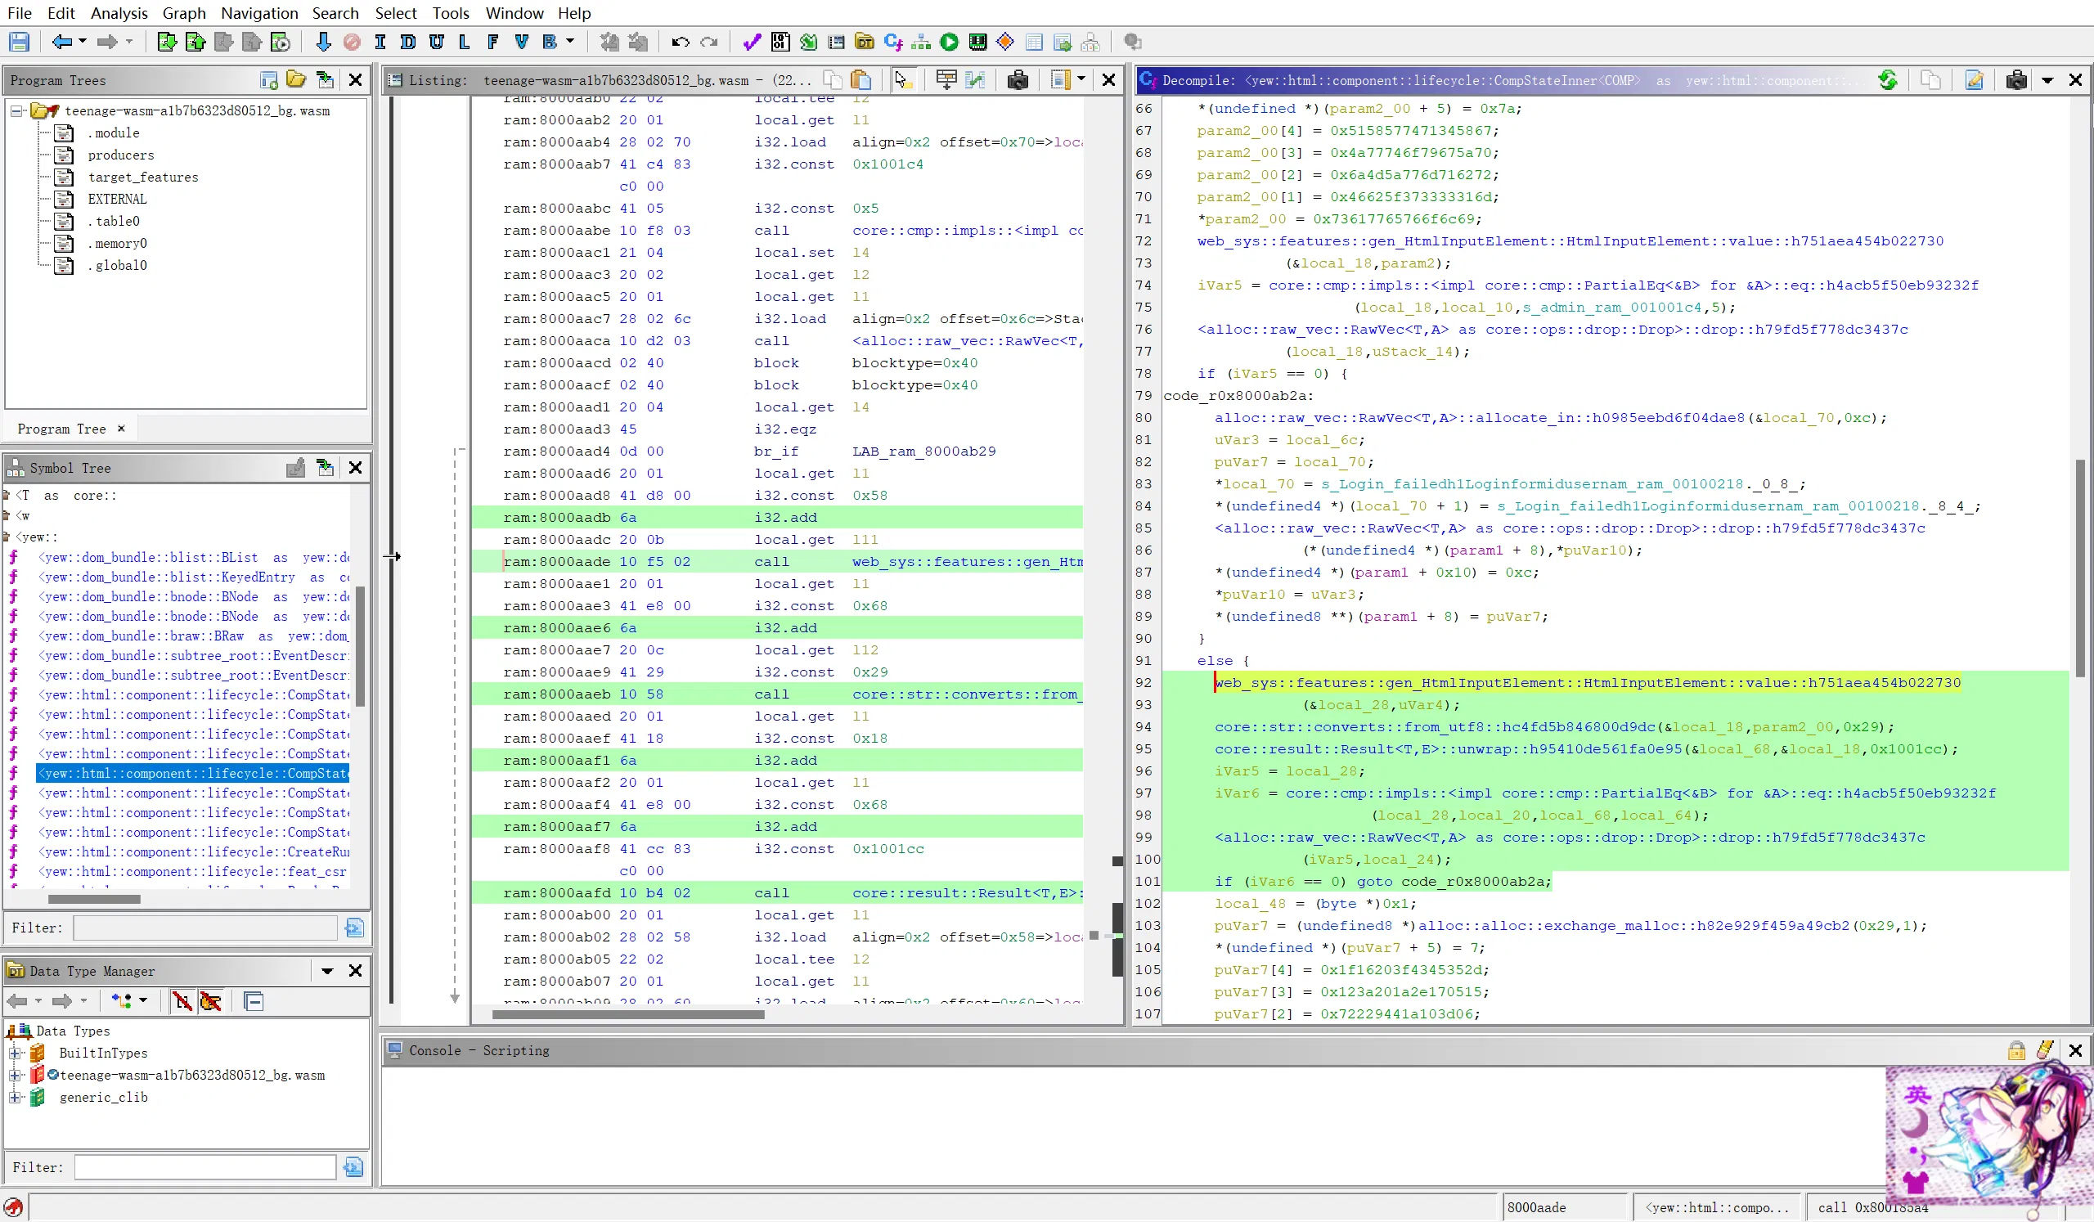Open the File menu
The image size is (2094, 1222).
click(x=19, y=12)
